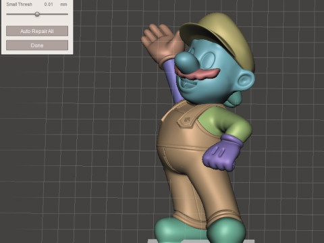Click the Auto Repair All button

coord(37,31)
